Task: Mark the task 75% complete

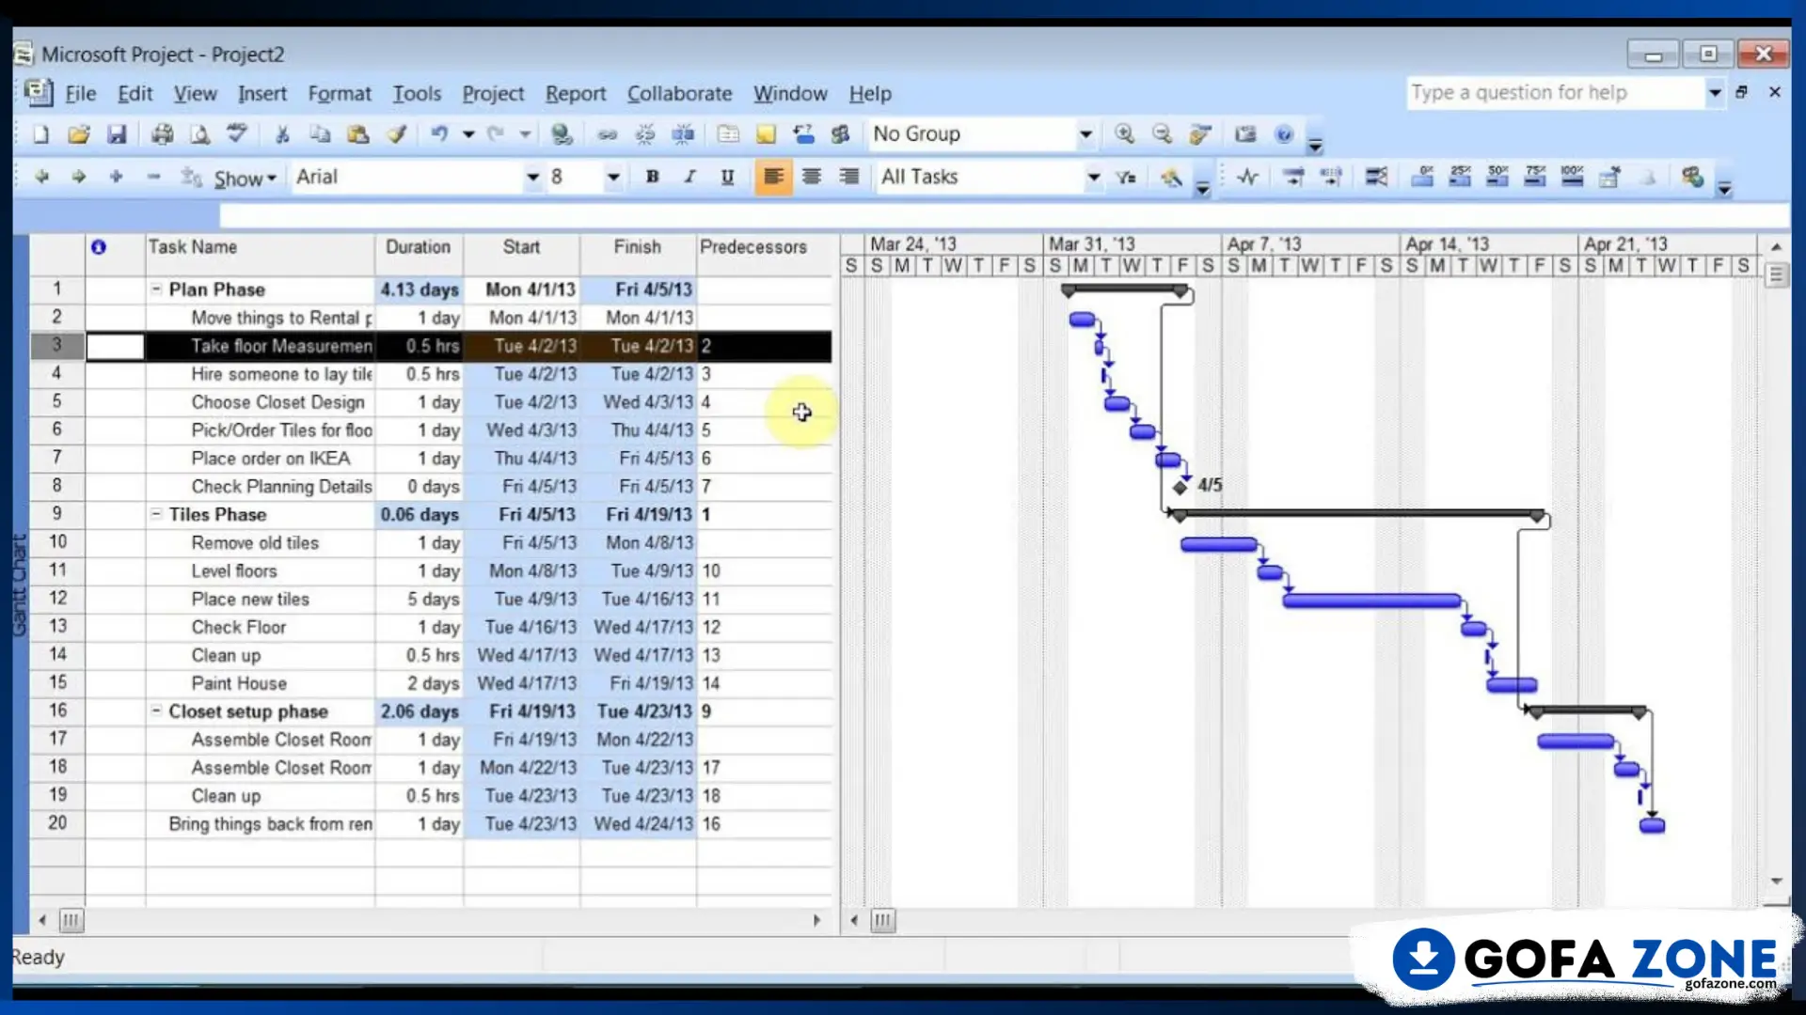Action: (x=1535, y=177)
